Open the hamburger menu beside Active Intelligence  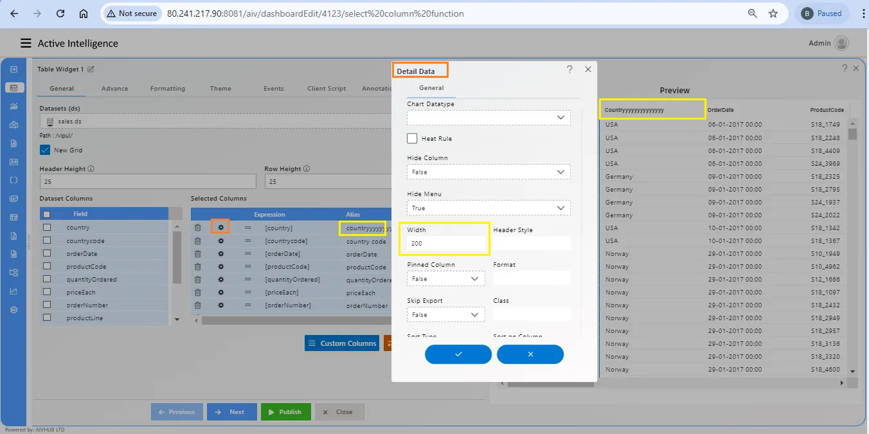coord(26,43)
